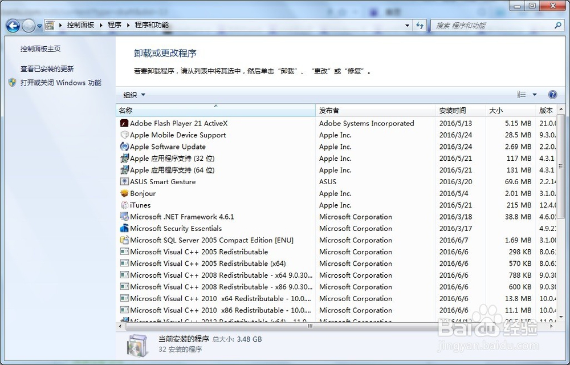Click the Visual C++ 2008 x64 Redistributable icon
The height and width of the screenshot is (365, 570).
124,275
